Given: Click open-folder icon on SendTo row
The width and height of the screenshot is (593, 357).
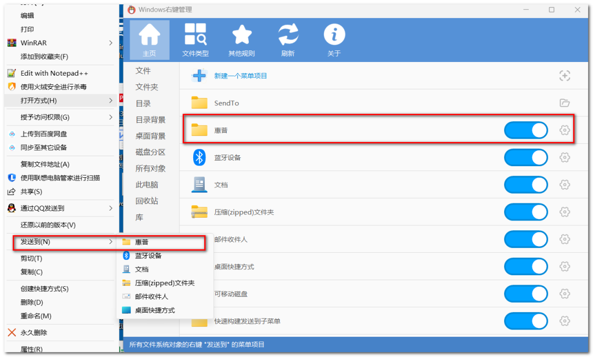Looking at the screenshot, I should (564, 103).
